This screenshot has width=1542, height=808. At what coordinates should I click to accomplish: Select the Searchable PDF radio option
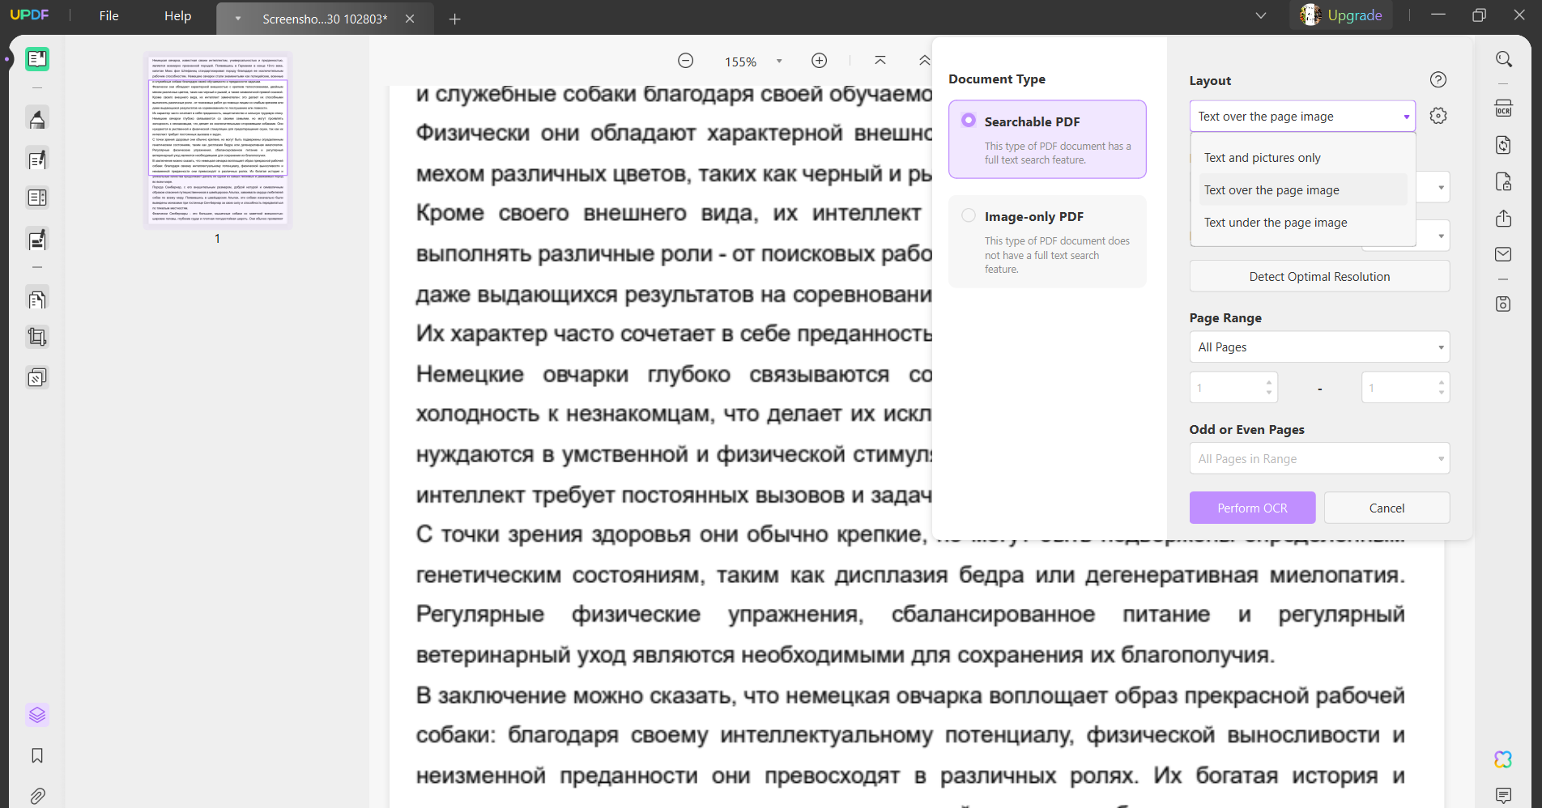[x=969, y=120]
